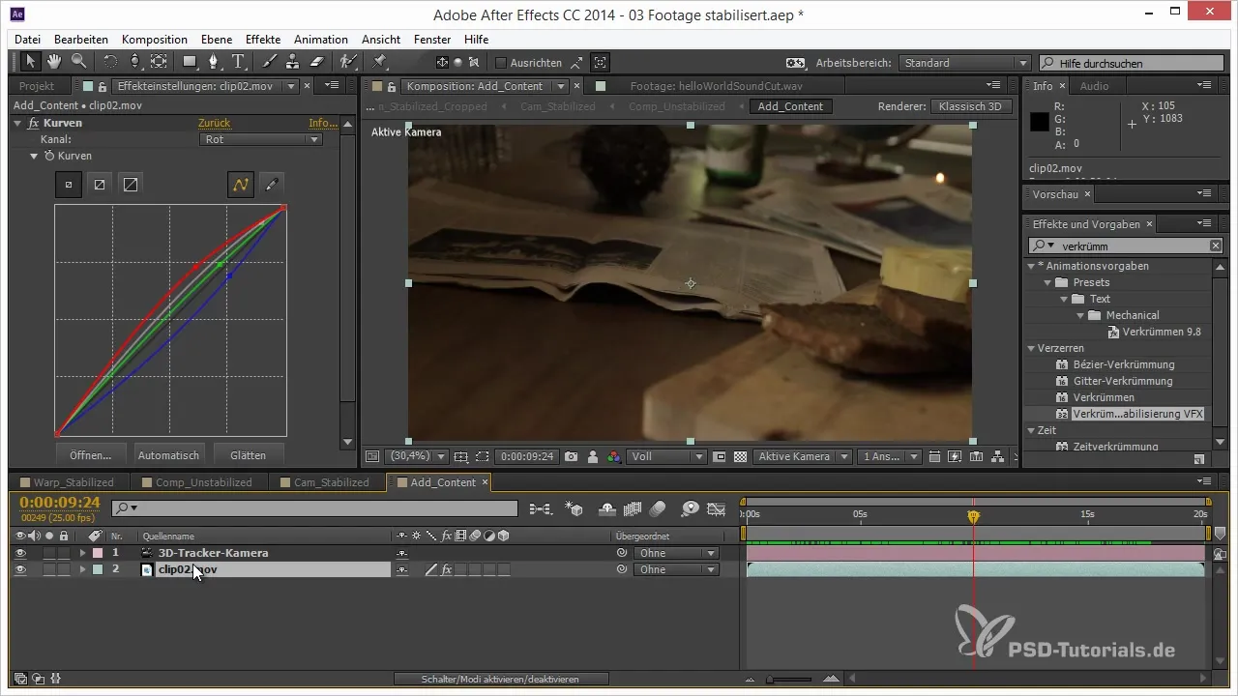Screen dimensions: 1238x696
Task: Select the Puppet Pin tool
Action: [x=378, y=62]
